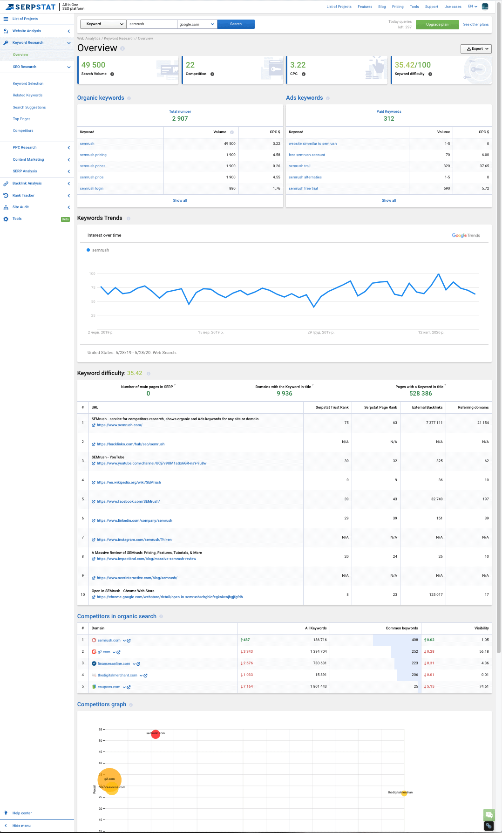
Task: Expand thedigitalmerchant.com domain dropdown chevron
Action: click(141, 676)
